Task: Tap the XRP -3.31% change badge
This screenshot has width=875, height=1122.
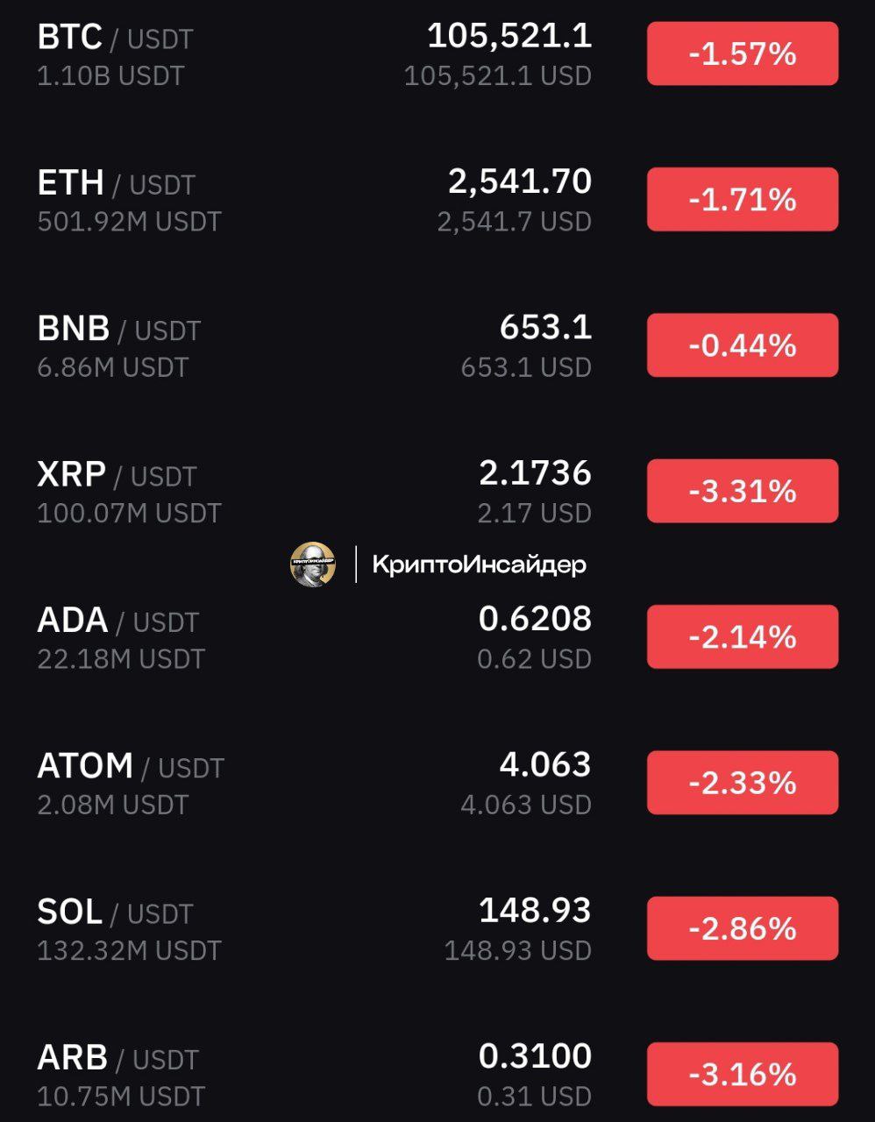Action: (x=742, y=491)
